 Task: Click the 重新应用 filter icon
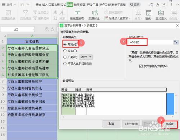point(35,18)
